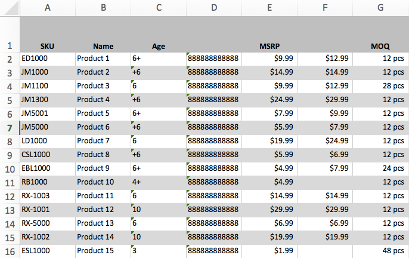This screenshot has width=409, height=258.
Task: Click the 48 pcs cell
Action: point(380,251)
